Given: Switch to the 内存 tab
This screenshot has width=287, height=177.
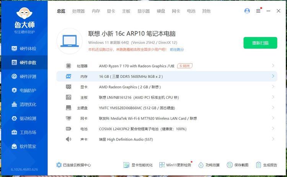Looking at the screenshot, I should [x=96, y=11].
